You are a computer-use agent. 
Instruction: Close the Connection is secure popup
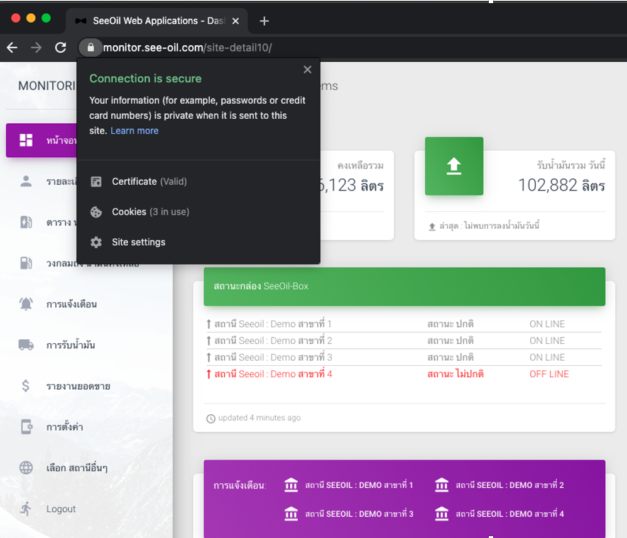(307, 70)
